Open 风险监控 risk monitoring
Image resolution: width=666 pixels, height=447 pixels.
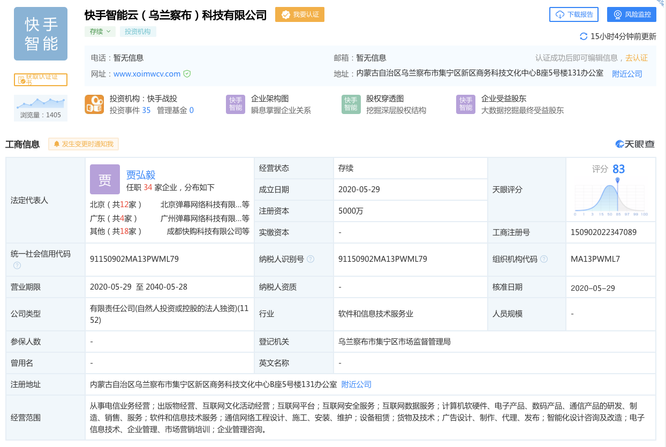tap(632, 14)
